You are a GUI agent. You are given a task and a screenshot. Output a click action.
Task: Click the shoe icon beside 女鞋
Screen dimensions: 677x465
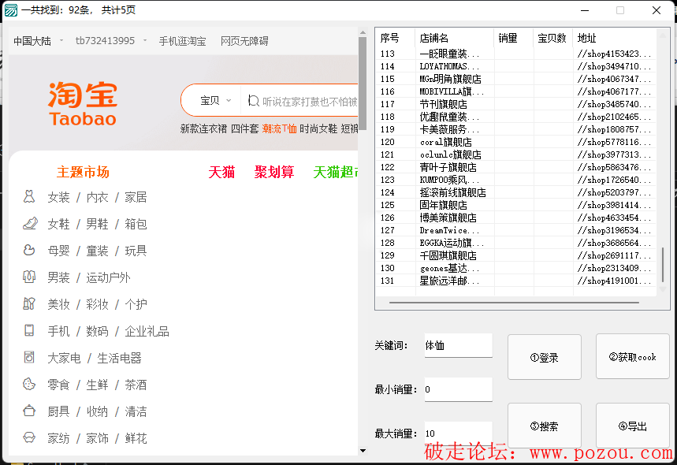(x=30, y=223)
